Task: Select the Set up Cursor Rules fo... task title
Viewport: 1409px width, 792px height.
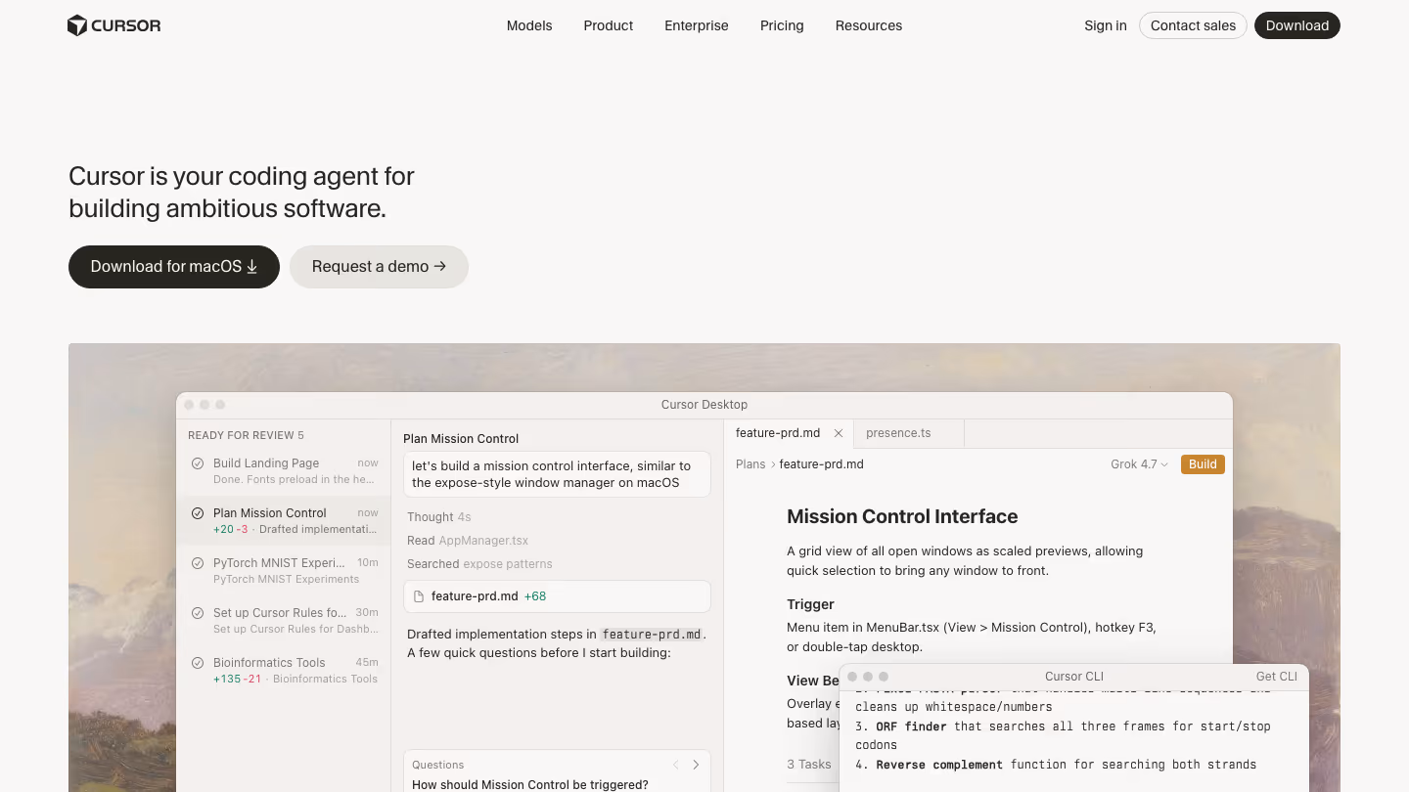Action: click(280, 613)
